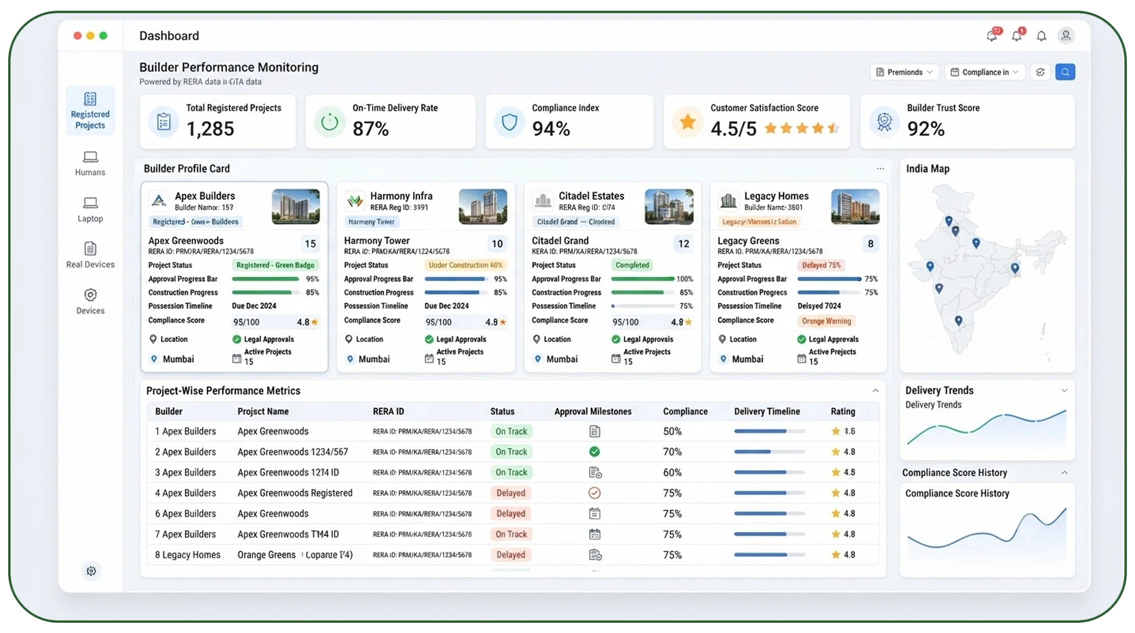Click the Orange Warning compliance tag

(x=826, y=321)
